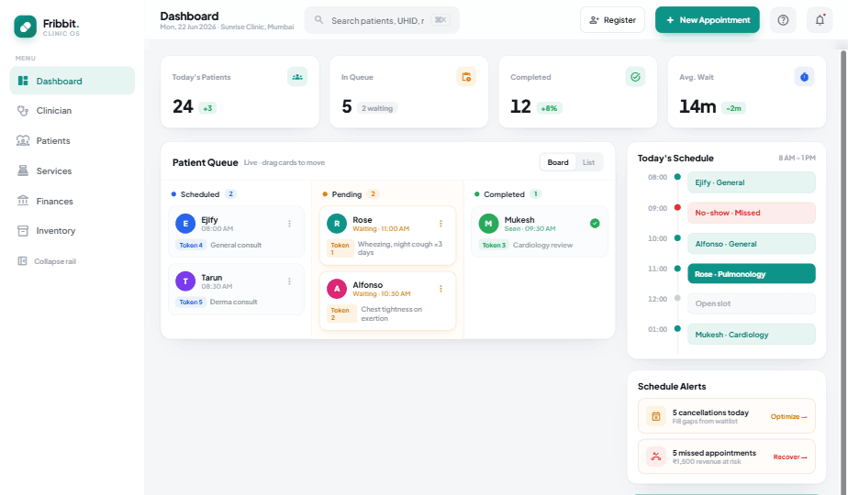Open options menu for Rose card
This screenshot has height=495, width=848.
coord(441,224)
